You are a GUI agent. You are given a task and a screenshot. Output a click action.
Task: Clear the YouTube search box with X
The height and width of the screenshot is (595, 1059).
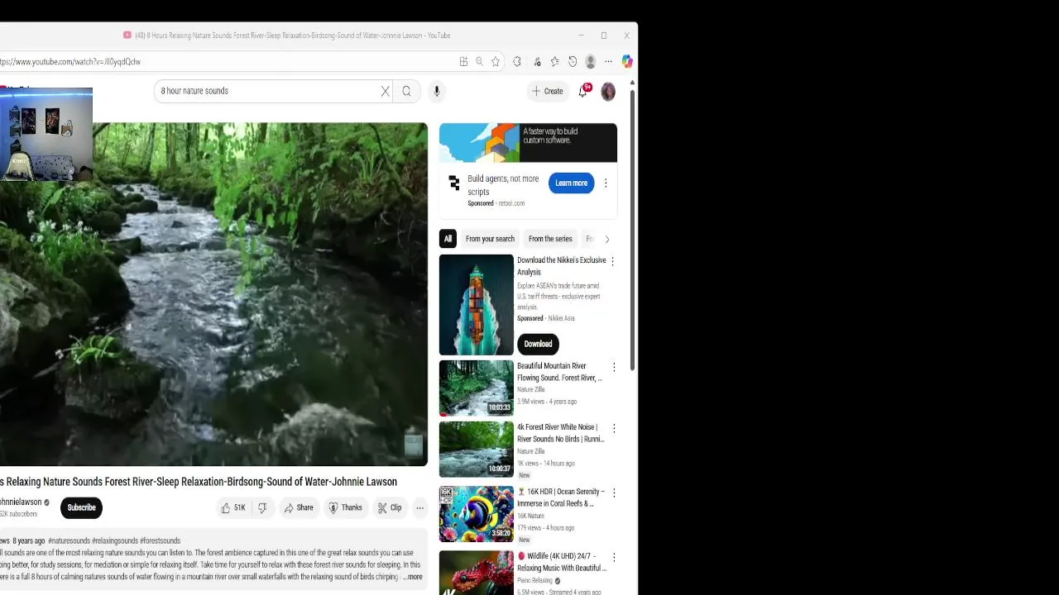385,91
